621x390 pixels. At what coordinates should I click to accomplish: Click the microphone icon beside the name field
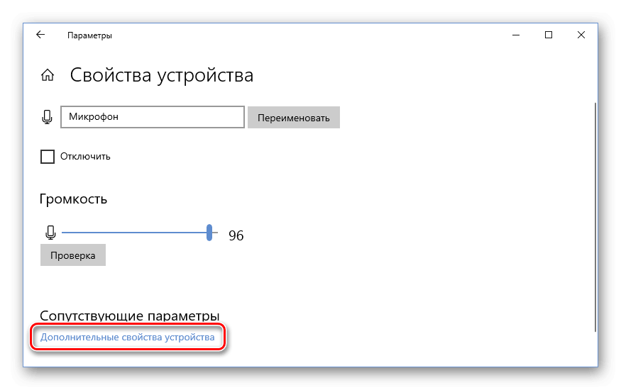click(47, 117)
